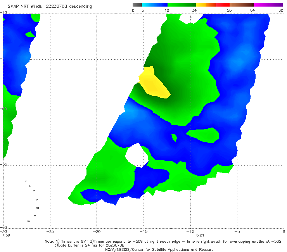Click the longitude label -15
The height and width of the screenshot is (252, 287).
(x=143, y=231)
